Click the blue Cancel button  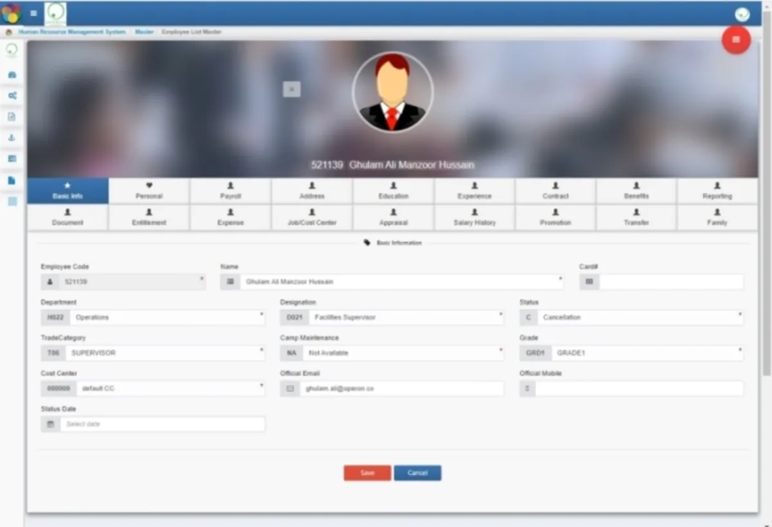[x=418, y=473]
